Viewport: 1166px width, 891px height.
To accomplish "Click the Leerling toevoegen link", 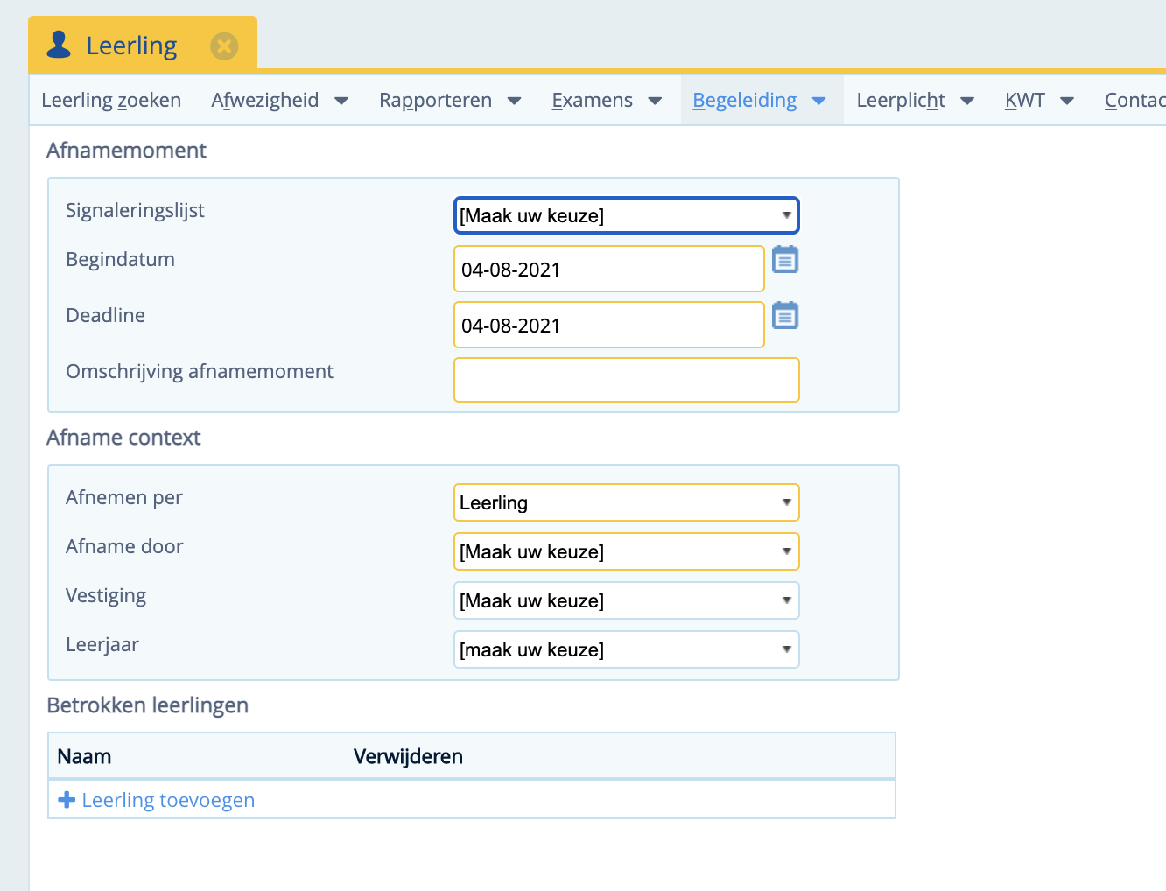I will [x=168, y=800].
